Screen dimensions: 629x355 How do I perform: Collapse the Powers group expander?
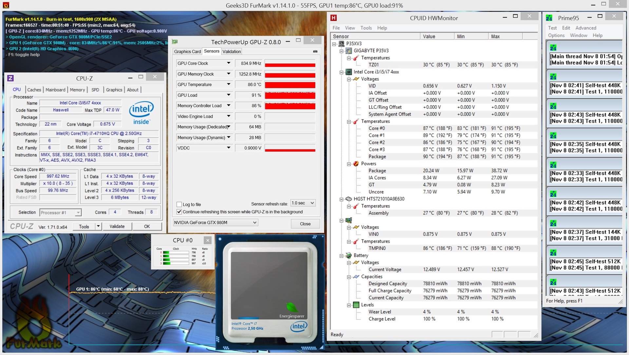coord(349,164)
